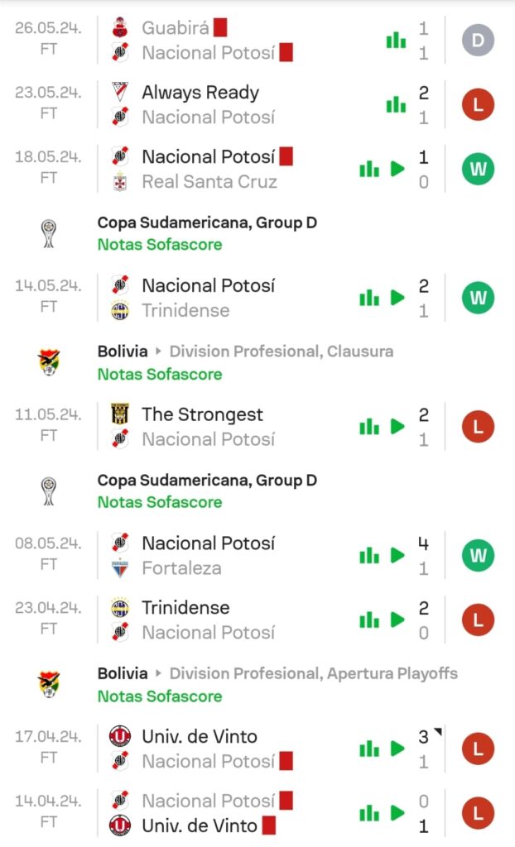Click the Fortaleza team crest
The image size is (515, 847).
point(120,568)
